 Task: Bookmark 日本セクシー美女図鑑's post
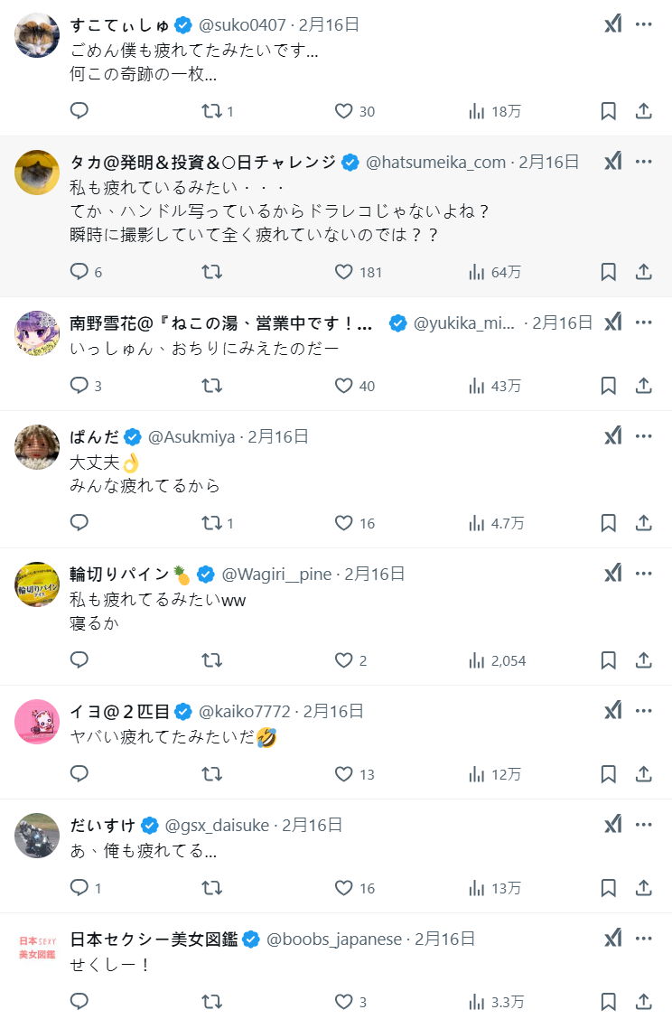click(609, 1002)
